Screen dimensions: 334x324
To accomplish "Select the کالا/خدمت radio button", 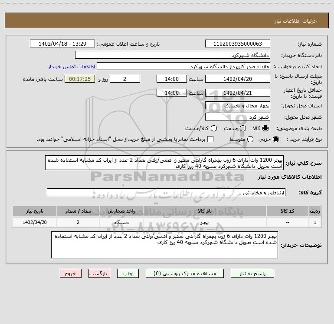I will pyautogui.click(x=214, y=128).
